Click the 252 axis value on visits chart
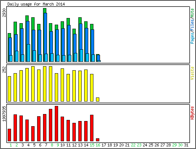 4,70
